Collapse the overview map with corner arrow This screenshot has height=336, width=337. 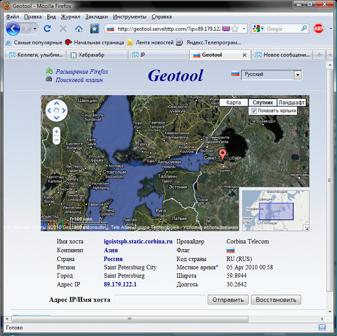point(306,228)
